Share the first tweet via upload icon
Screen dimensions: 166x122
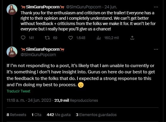pyautogui.click(x=132, y=38)
